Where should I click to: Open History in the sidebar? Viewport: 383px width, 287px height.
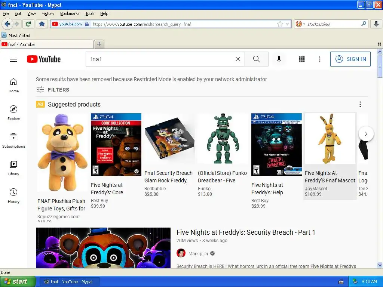14,196
